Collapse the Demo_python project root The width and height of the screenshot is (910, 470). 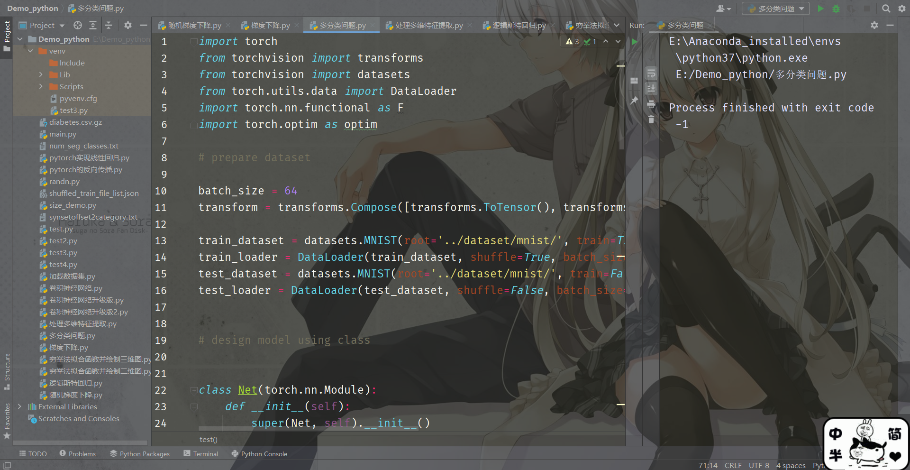point(20,39)
